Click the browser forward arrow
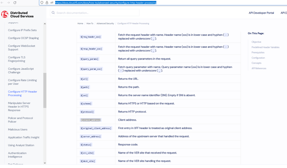Image resolution: width=287 pixels, height=168 pixels. click(8, 3)
